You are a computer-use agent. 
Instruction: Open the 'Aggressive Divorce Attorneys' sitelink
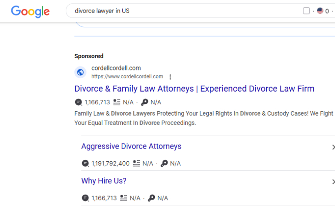(131, 146)
